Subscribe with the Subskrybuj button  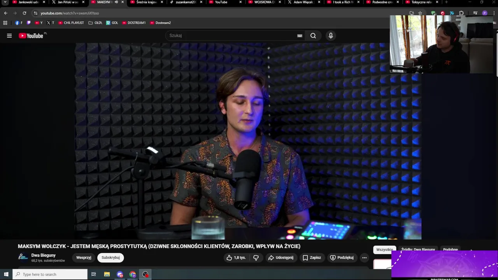click(x=110, y=257)
